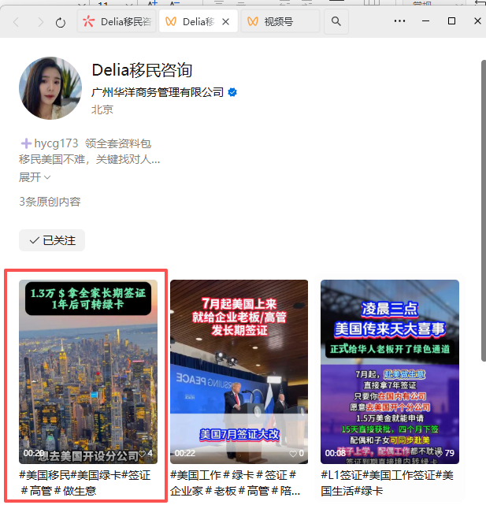Click the like heart on the first video
Screen dimensions: 486x505
[x=142, y=454]
